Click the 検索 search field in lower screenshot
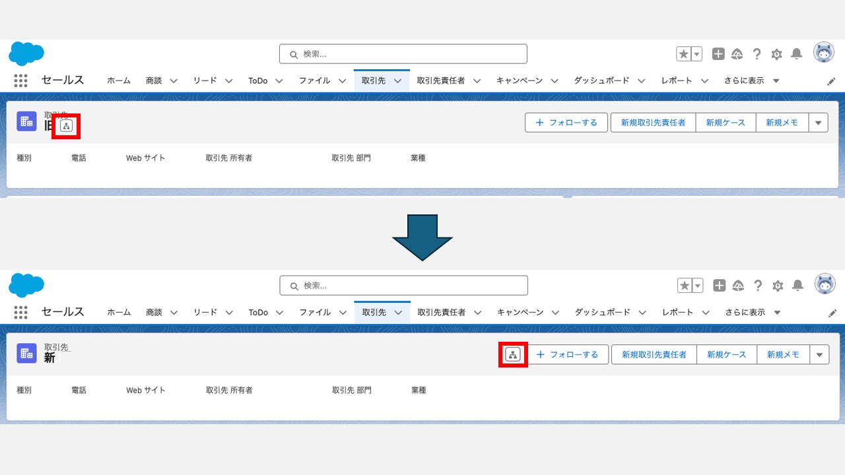The width and height of the screenshot is (845, 475). point(404,286)
